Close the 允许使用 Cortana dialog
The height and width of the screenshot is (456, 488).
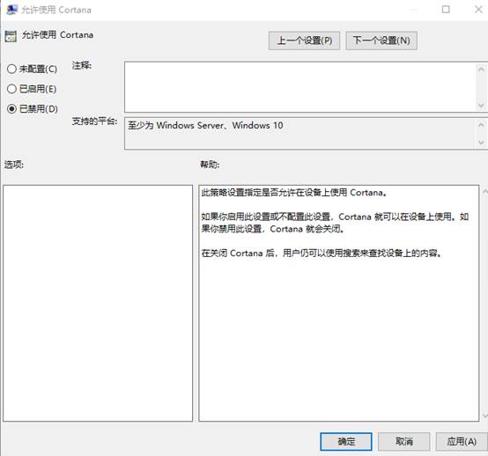click(x=478, y=10)
